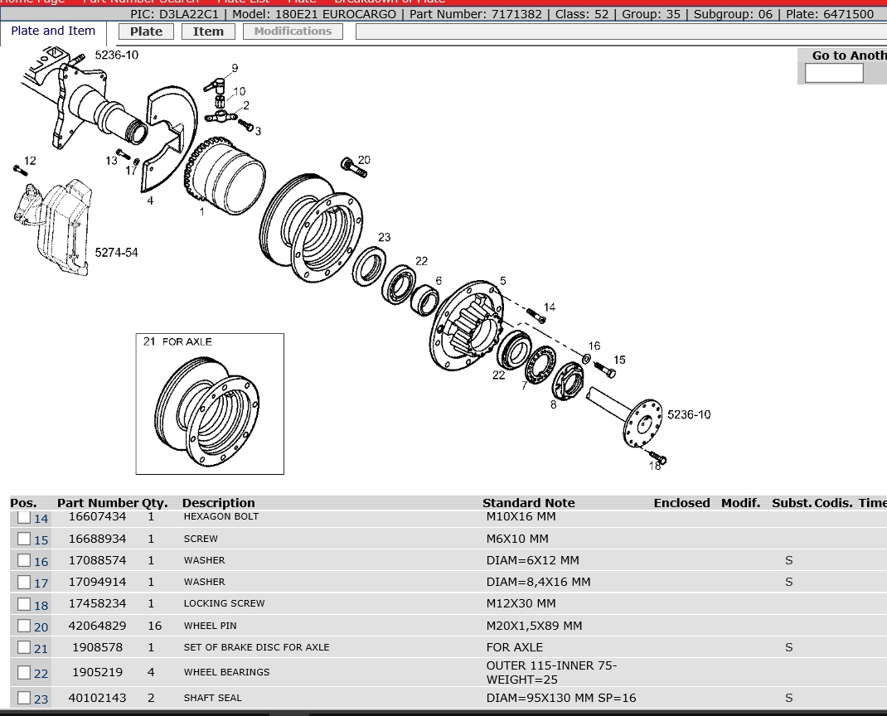Open position link 16

(x=41, y=562)
